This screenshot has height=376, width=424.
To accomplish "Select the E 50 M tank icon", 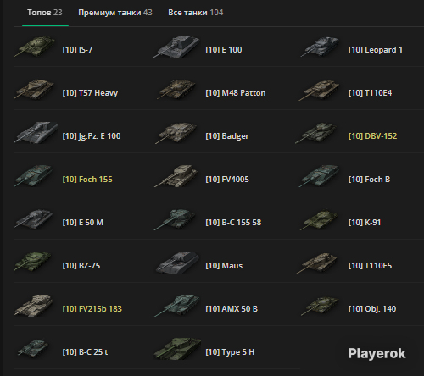I will [33, 219].
